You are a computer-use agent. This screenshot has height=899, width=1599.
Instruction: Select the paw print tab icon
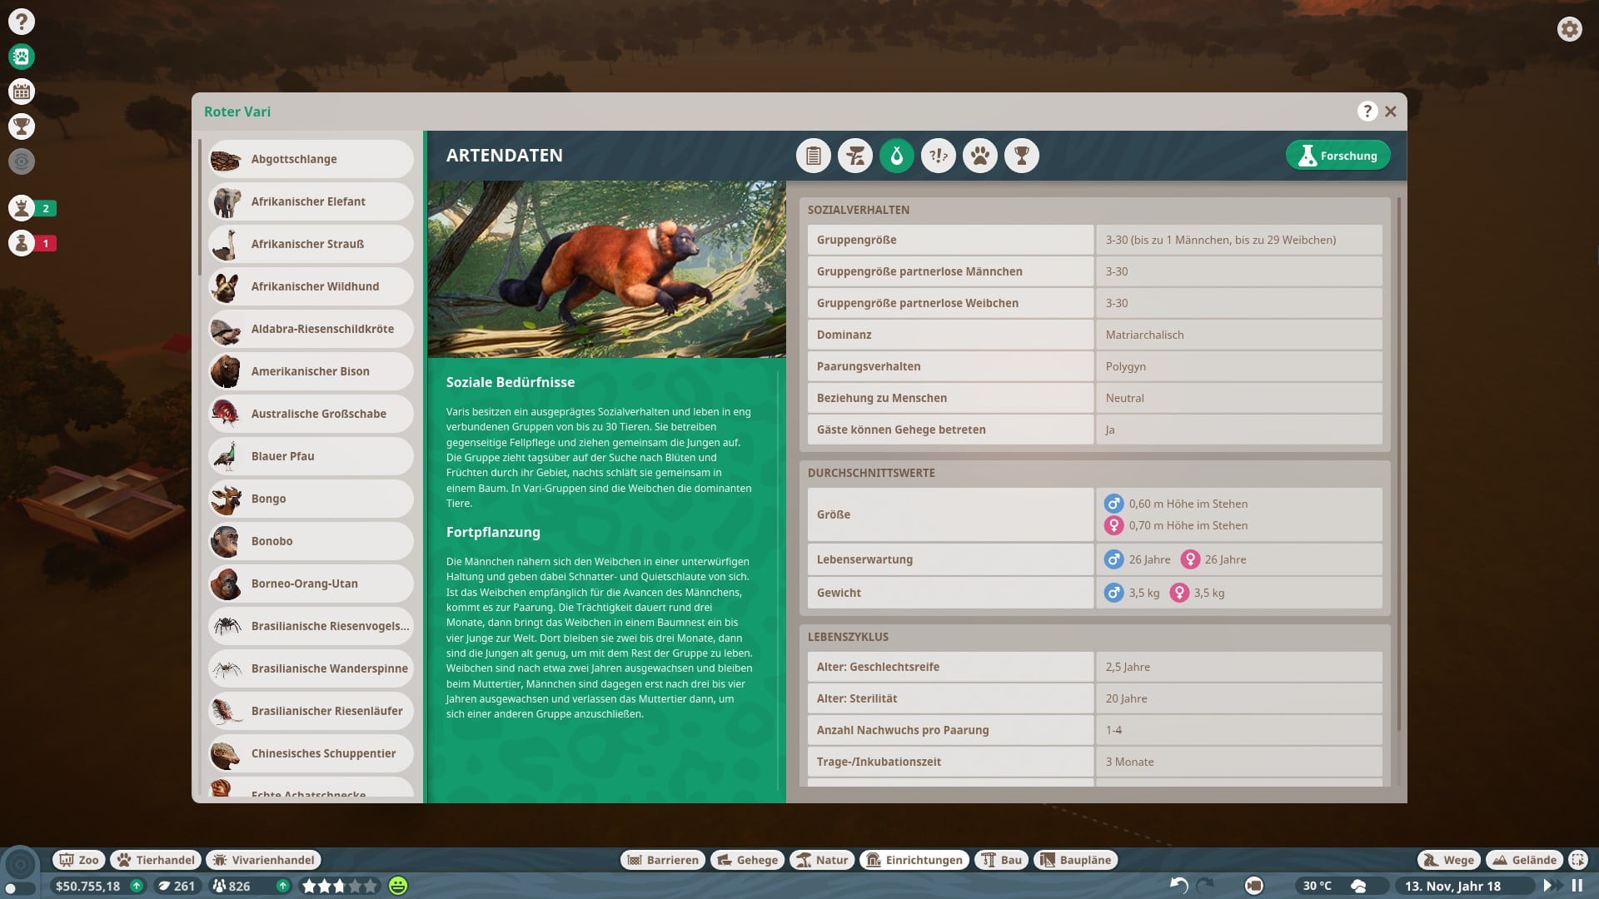(x=980, y=156)
